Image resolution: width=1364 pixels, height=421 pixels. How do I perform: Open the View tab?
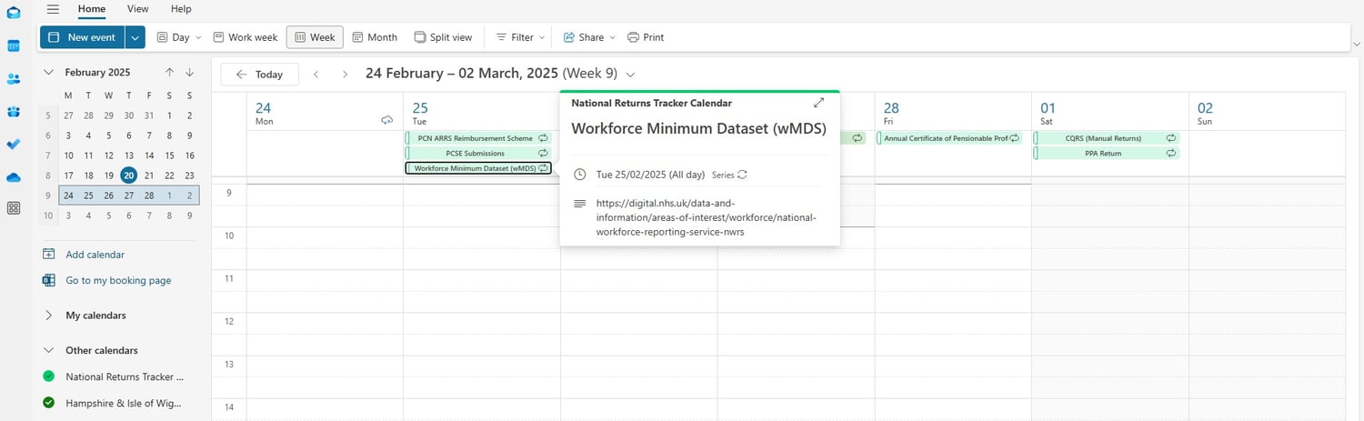coord(137,9)
